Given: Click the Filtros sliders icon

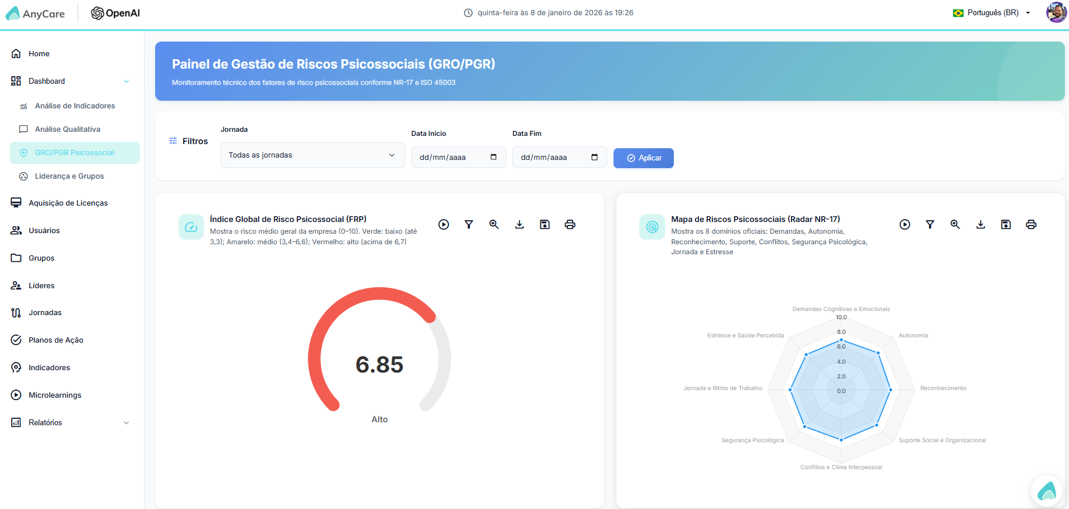Looking at the screenshot, I should pos(173,141).
